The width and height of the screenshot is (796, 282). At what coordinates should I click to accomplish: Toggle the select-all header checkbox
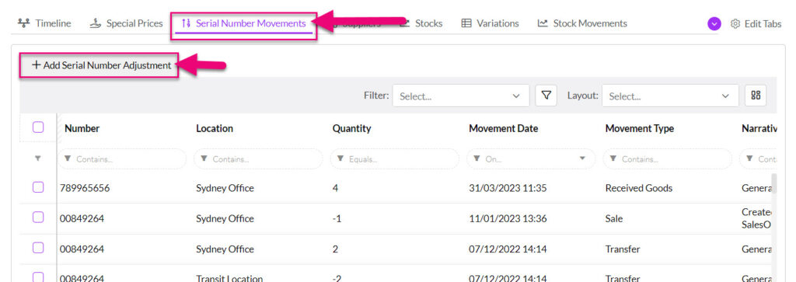(38, 127)
